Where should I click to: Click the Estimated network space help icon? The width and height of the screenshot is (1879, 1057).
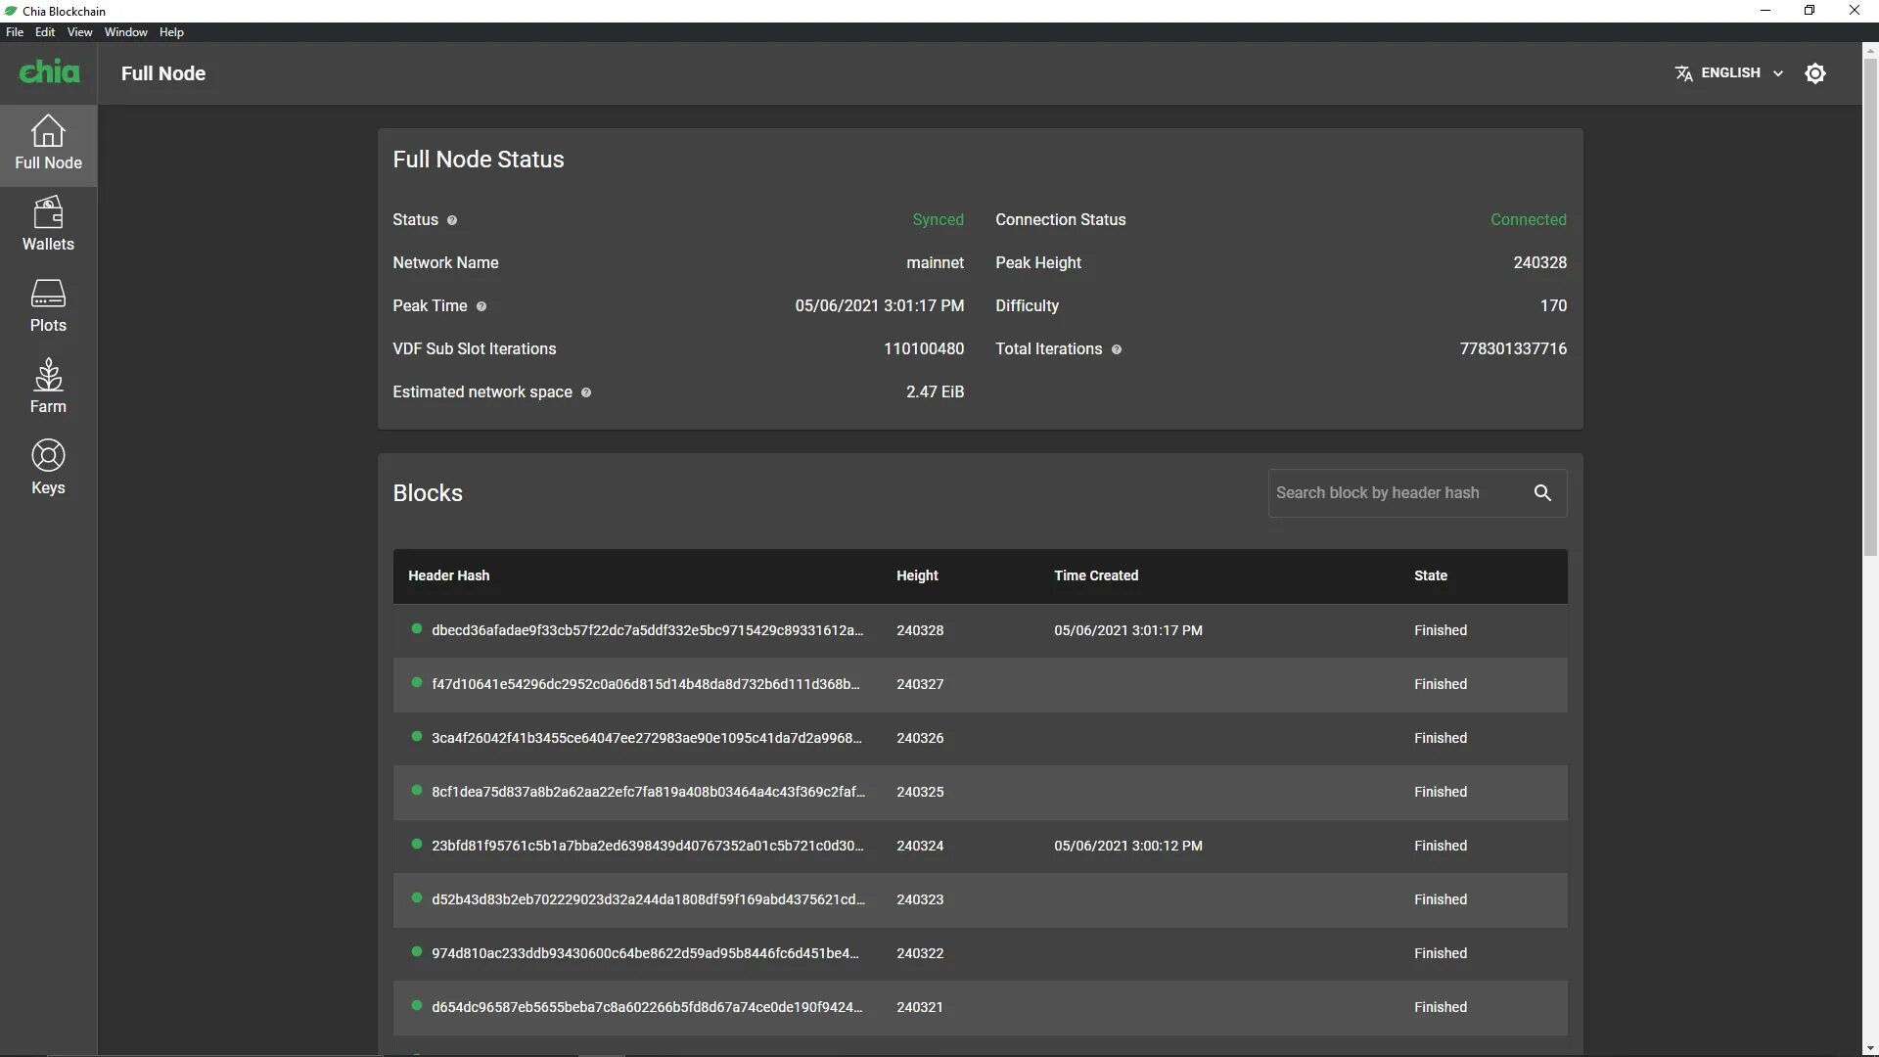pos(586,392)
